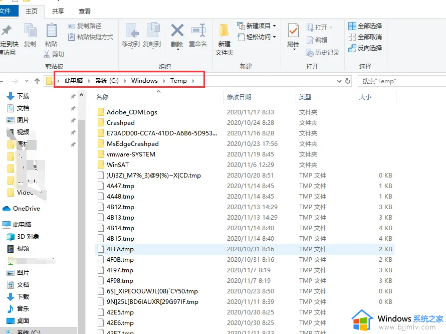Click Windows in the address breadcrumb
This screenshot has width=446, height=334.
click(x=144, y=81)
